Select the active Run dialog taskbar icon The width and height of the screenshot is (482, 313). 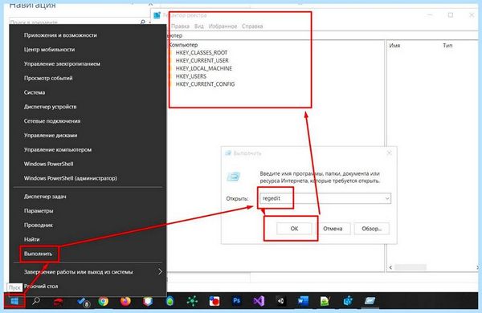tap(370, 301)
